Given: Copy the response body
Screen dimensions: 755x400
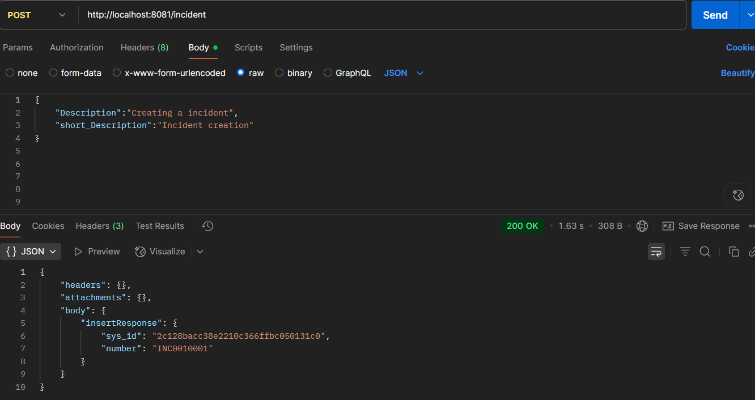Looking at the screenshot, I should click(734, 252).
